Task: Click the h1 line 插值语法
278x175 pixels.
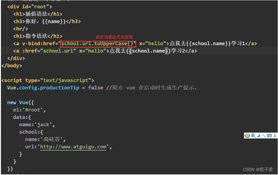Action: coord(38,14)
